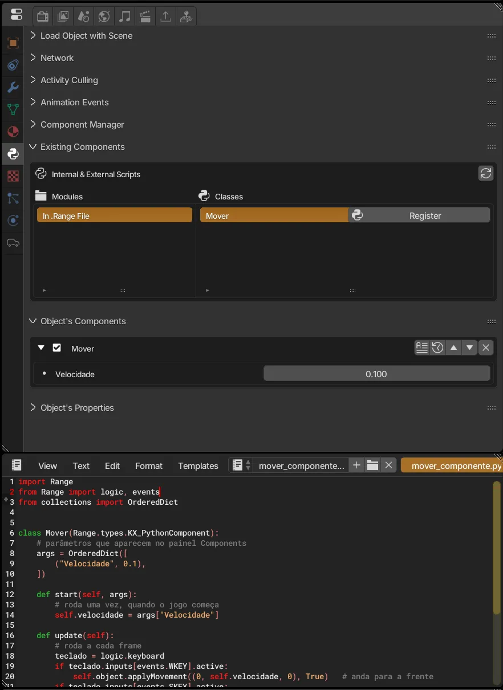This screenshot has height=690, width=503.
Task: Open the Object properties tab with the orange square icon
Action: click(13, 43)
